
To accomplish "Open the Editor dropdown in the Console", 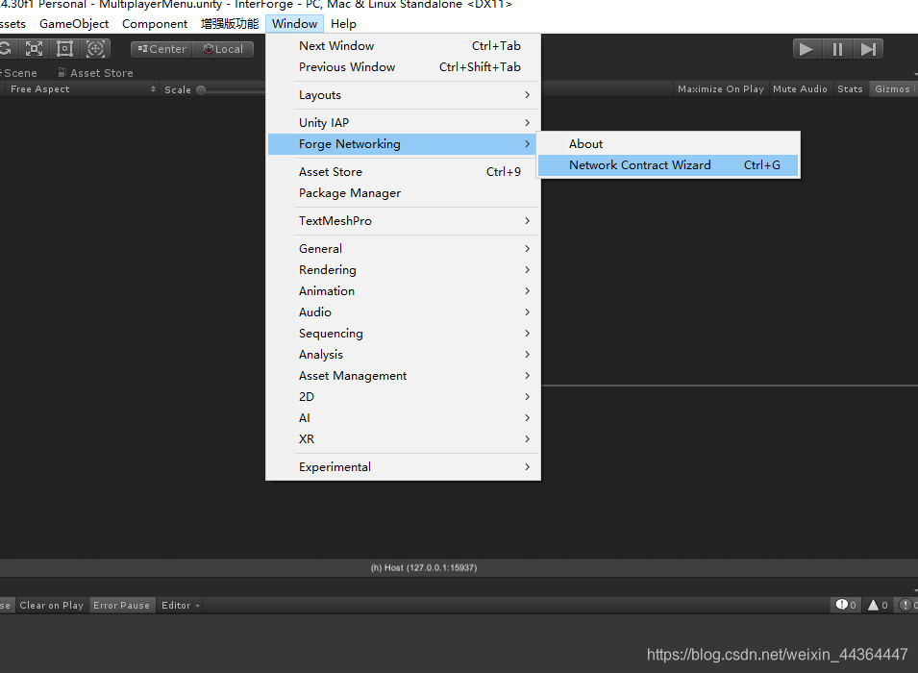I will coord(181,605).
